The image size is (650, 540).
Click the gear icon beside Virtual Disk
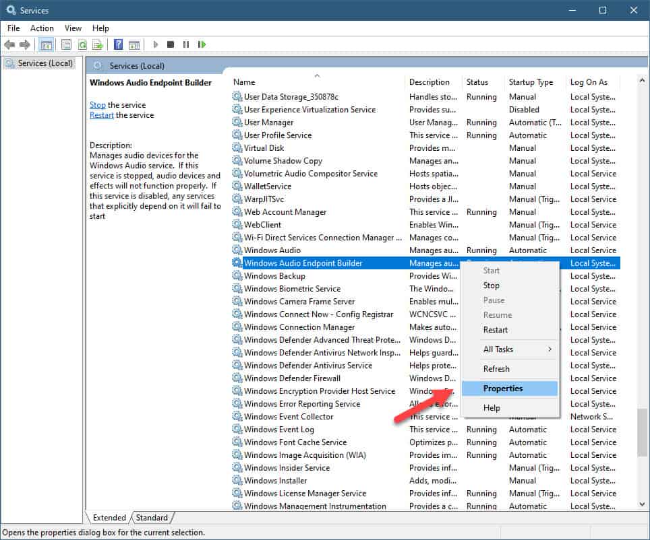[x=237, y=148]
